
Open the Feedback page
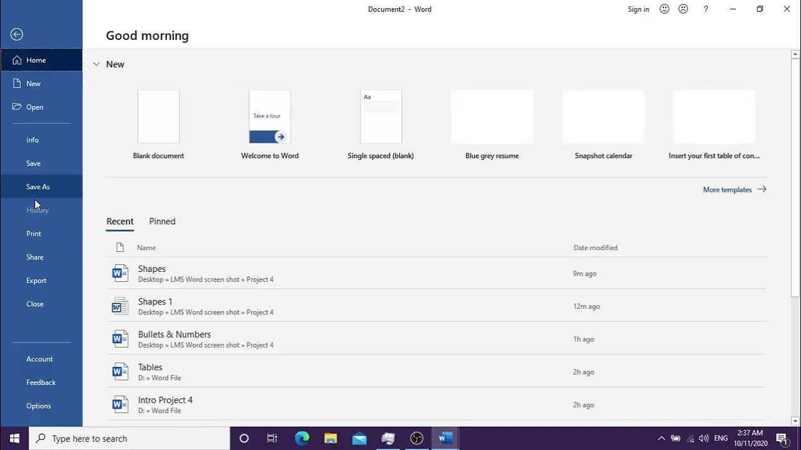point(41,382)
